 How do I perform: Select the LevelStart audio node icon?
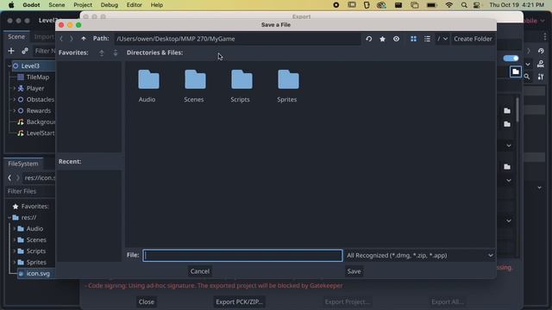(x=21, y=133)
